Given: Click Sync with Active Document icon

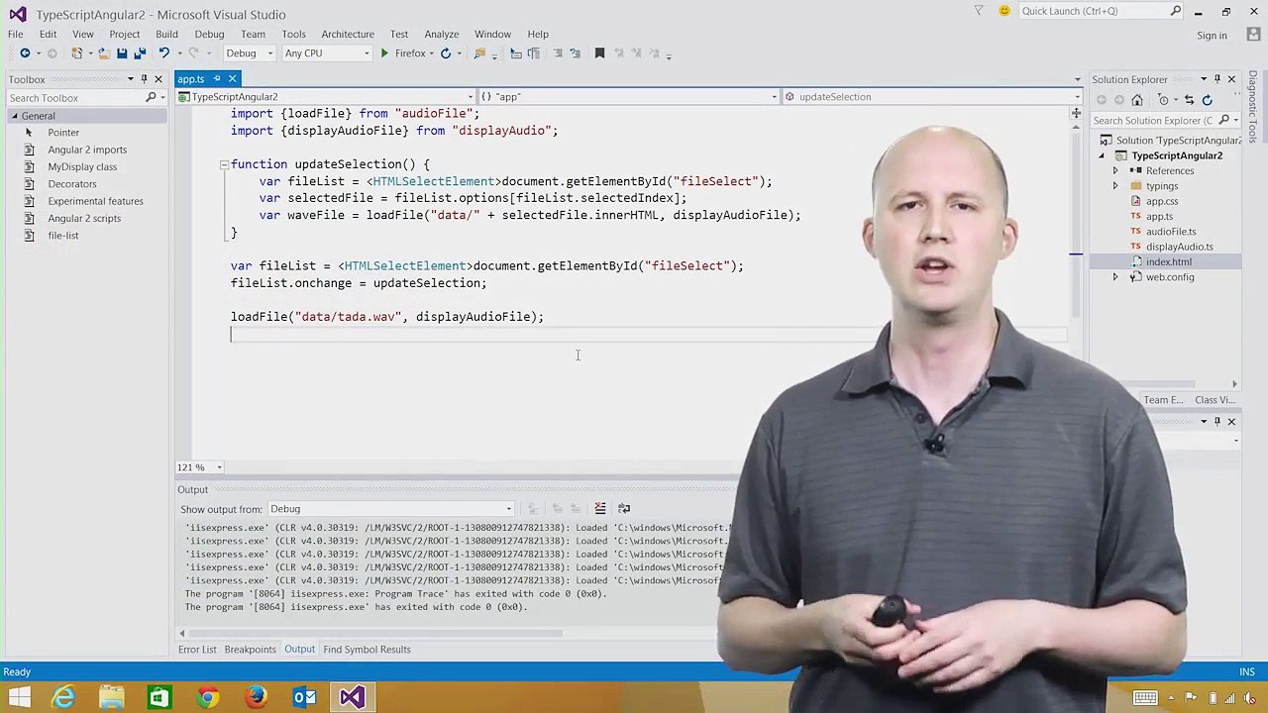Looking at the screenshot, I should 1189,100.
